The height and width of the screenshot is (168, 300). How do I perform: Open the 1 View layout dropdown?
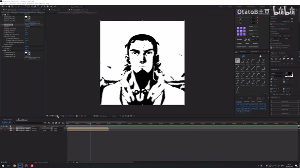pos(115,116)
